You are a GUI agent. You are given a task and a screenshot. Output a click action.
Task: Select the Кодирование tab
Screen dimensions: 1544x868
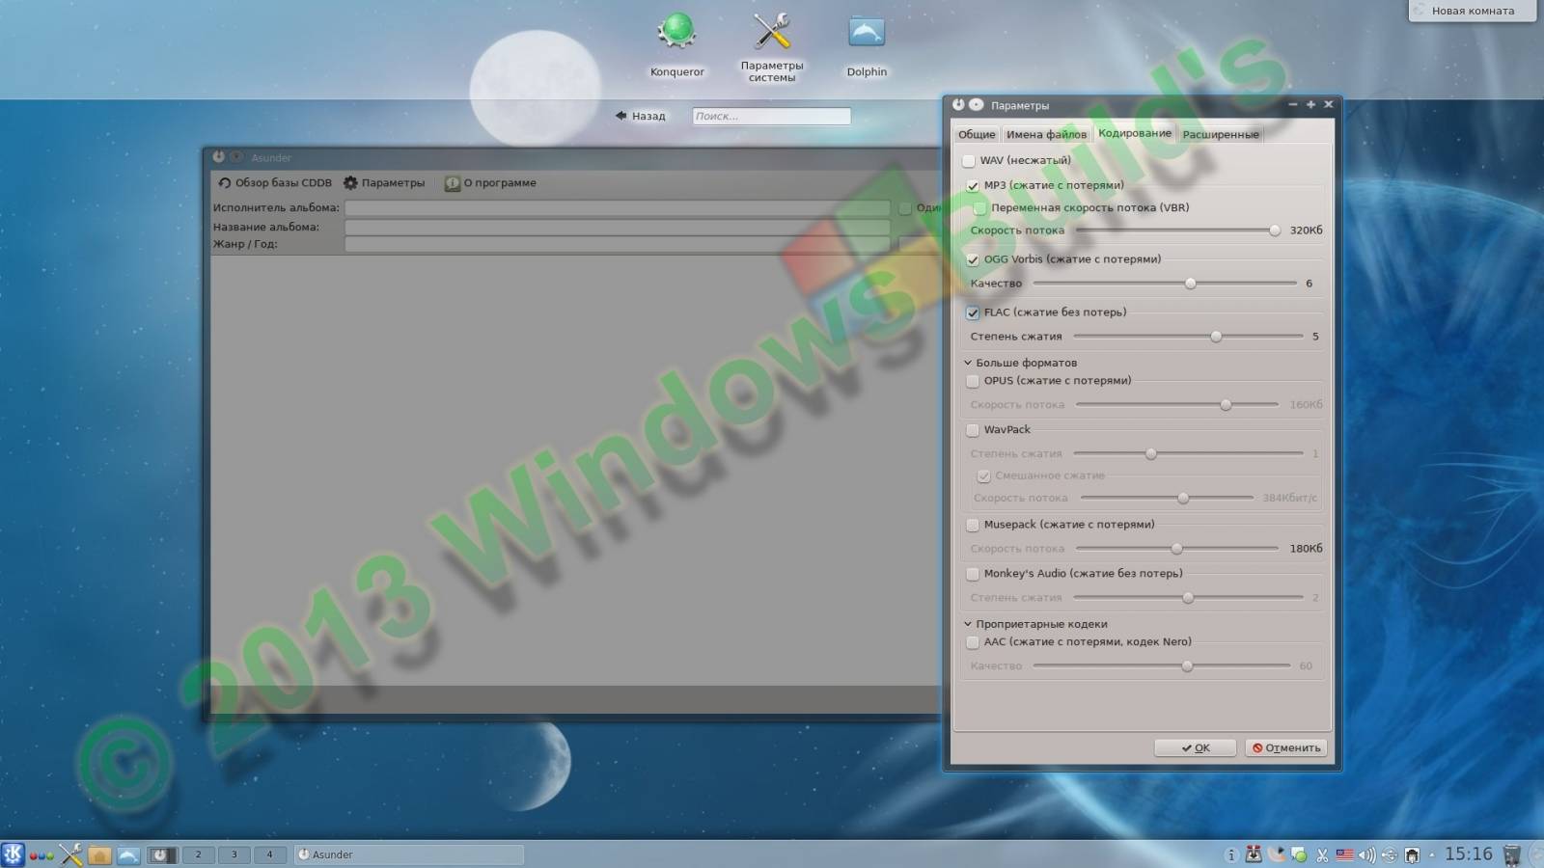pyautogui.click(x=1135, y=133)
